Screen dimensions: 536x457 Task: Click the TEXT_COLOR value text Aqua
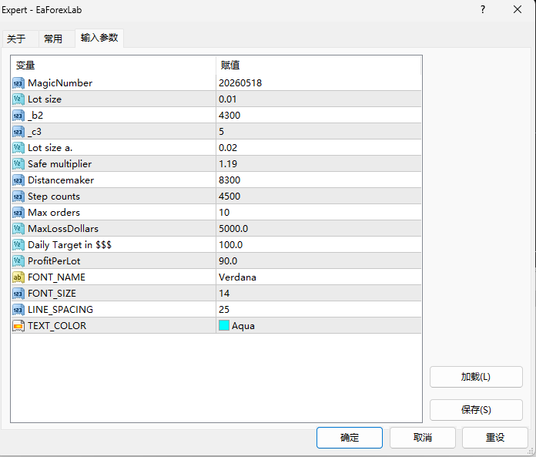(x=243, y=326)
